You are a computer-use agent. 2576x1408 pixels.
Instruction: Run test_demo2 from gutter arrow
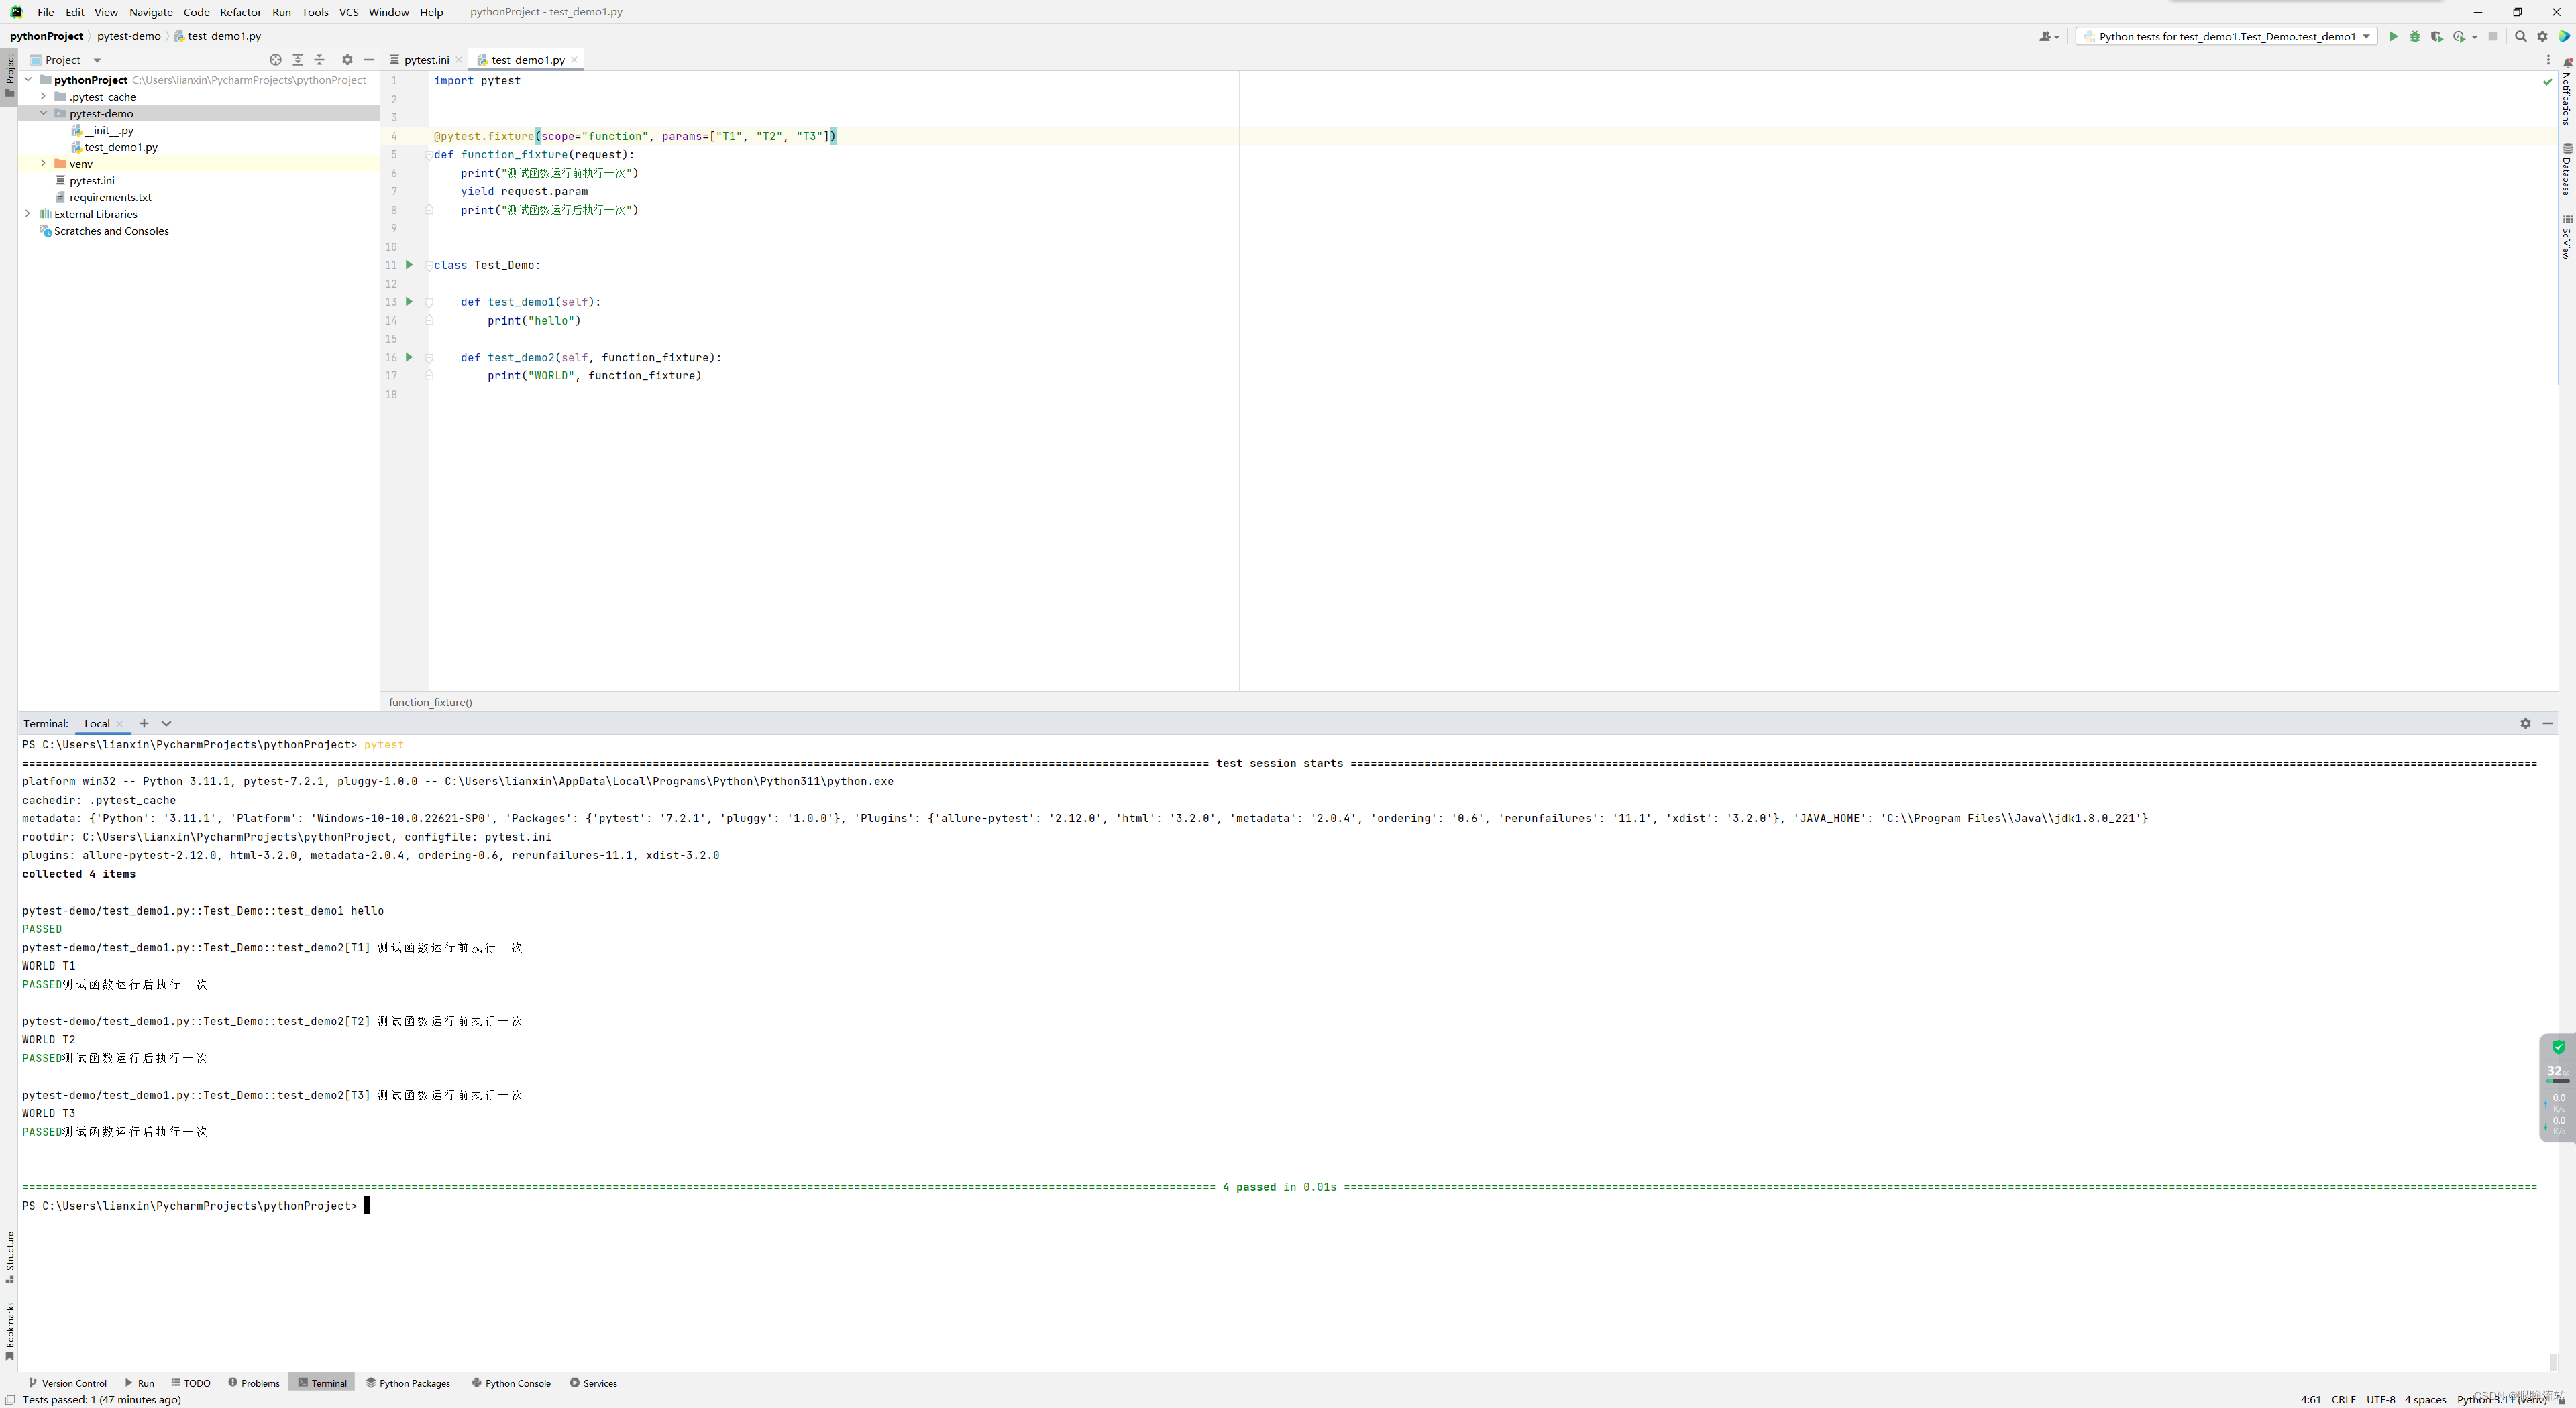click(409, 357)
